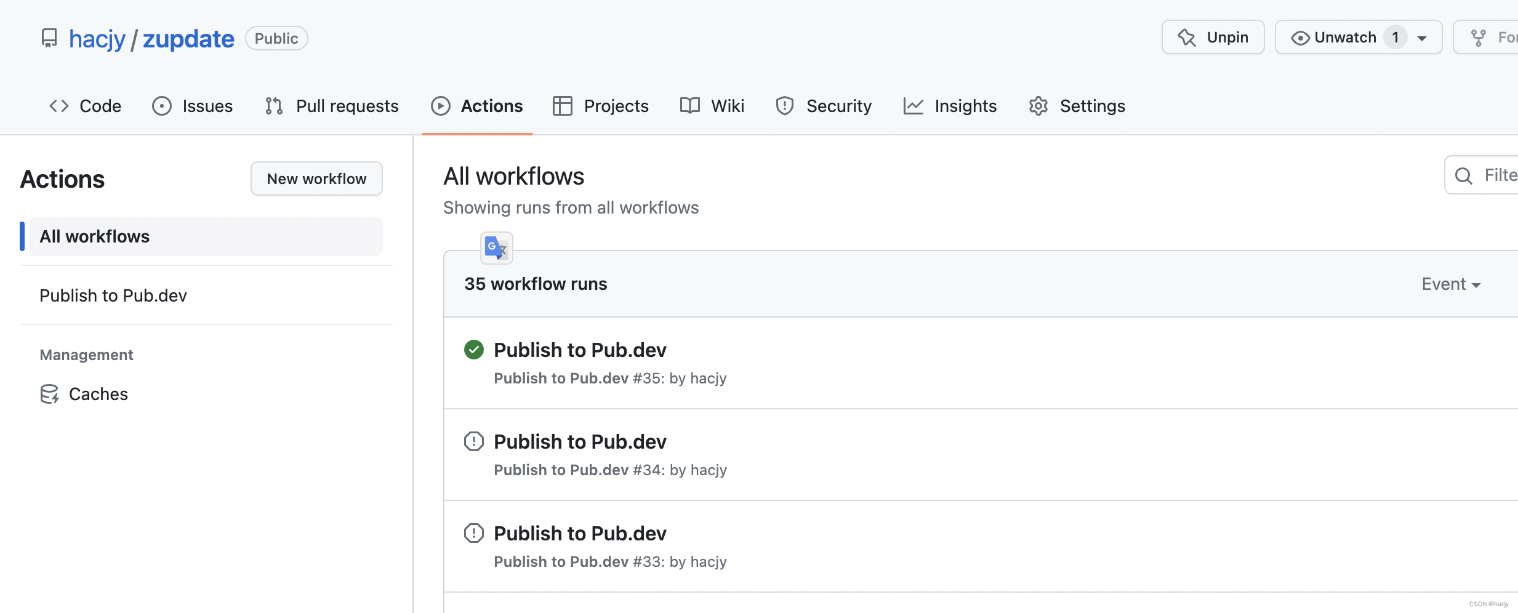Click the status alert icon for run #34
This screenshot has width=1518, height=613.
click(474, 441)
